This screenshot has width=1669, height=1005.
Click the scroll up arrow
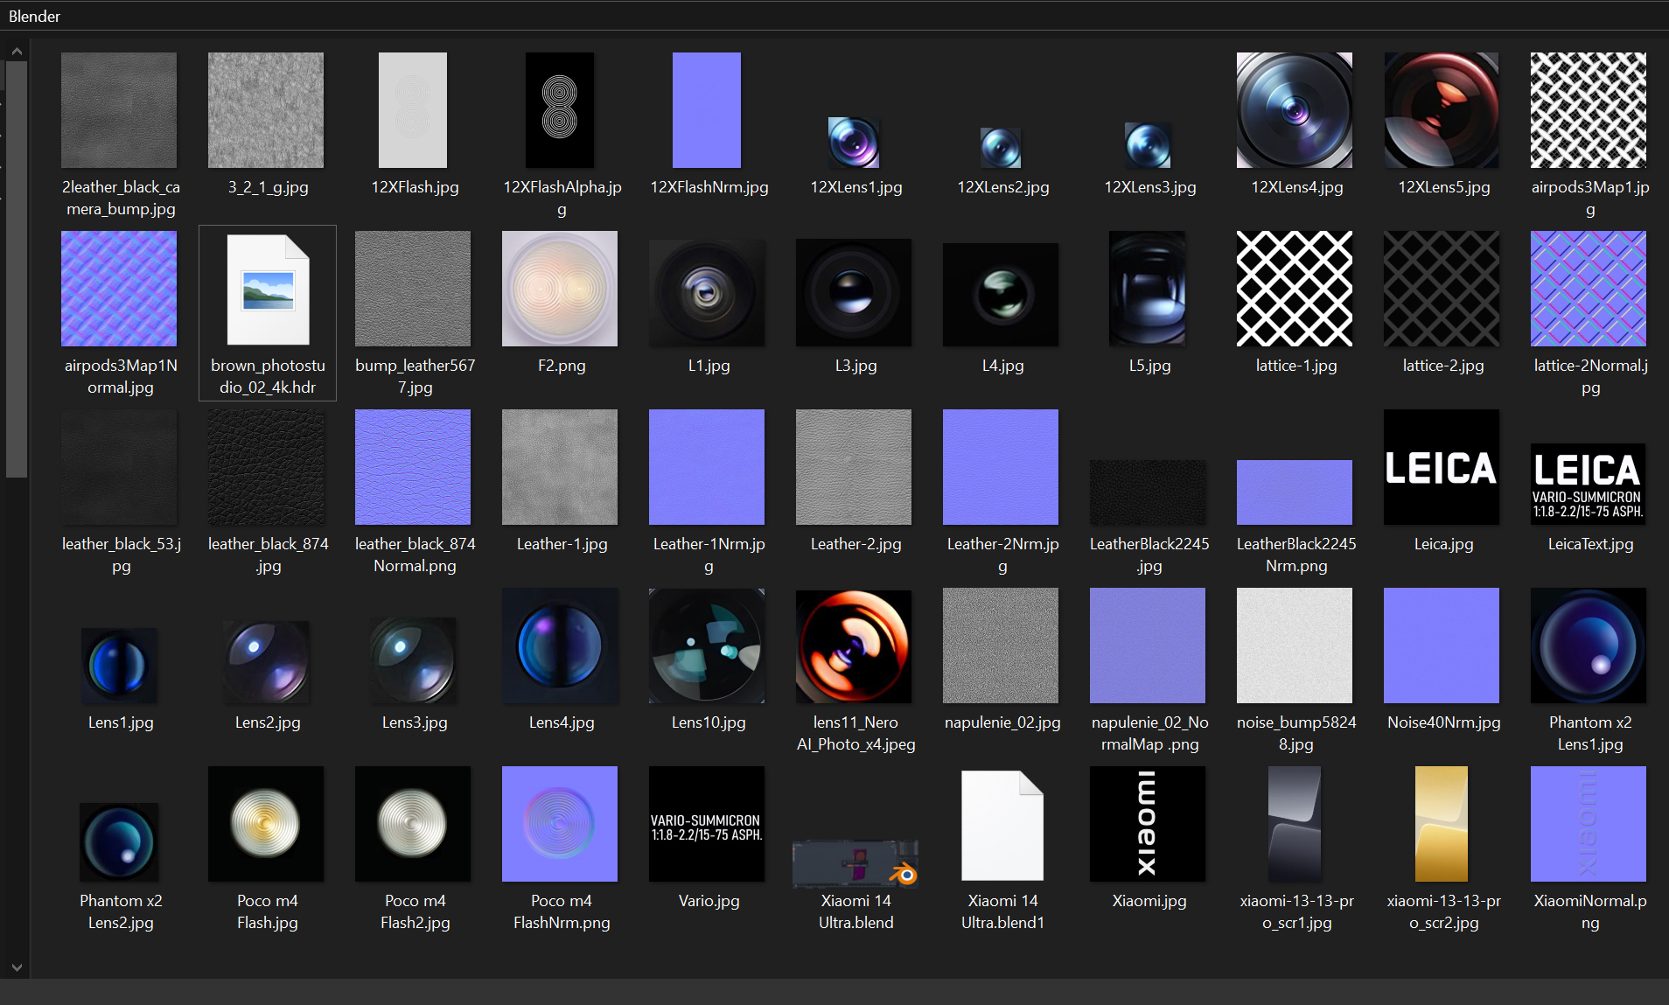click(x=17, y=52)
